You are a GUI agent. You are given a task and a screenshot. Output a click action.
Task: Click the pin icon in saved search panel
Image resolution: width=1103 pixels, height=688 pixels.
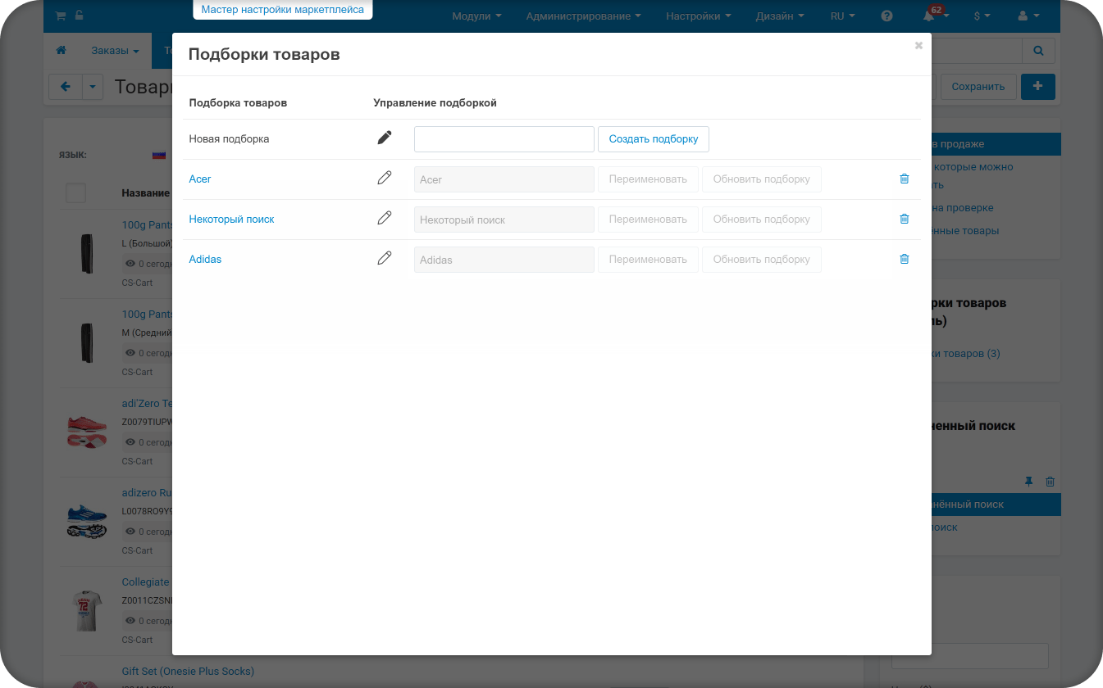coord(1029,482)
